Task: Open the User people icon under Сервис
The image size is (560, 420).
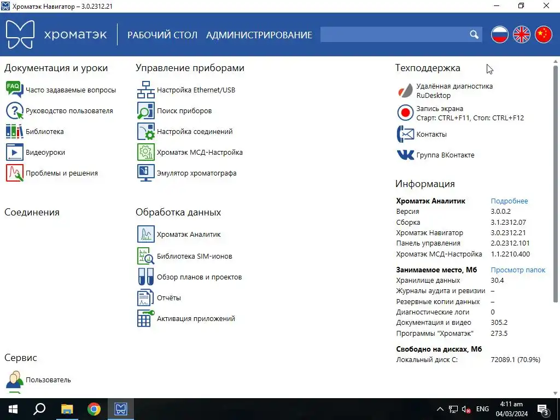Action: tap(15, 380)
